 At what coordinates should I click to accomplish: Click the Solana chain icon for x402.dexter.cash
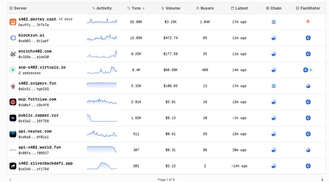[274, 22]
